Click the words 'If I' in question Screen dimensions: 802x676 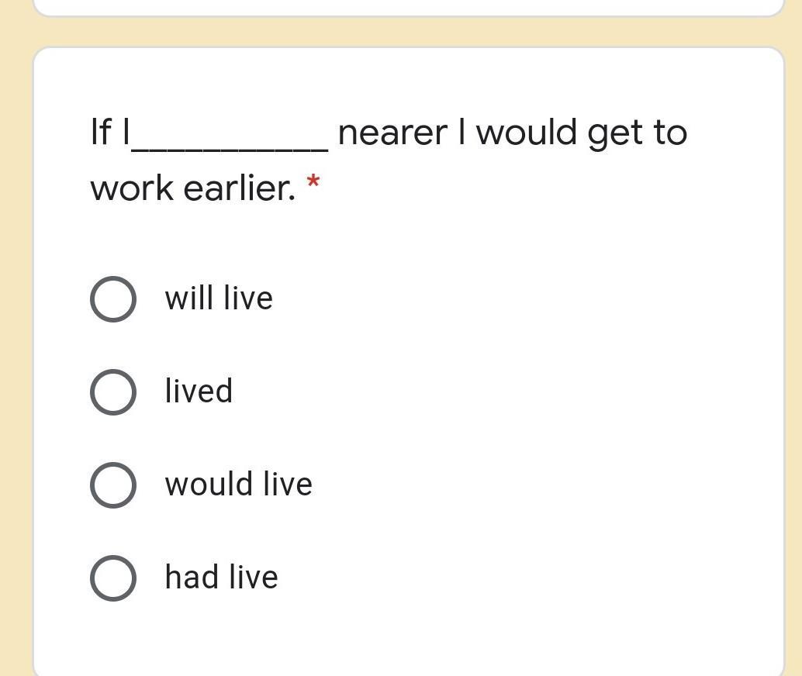109,133
